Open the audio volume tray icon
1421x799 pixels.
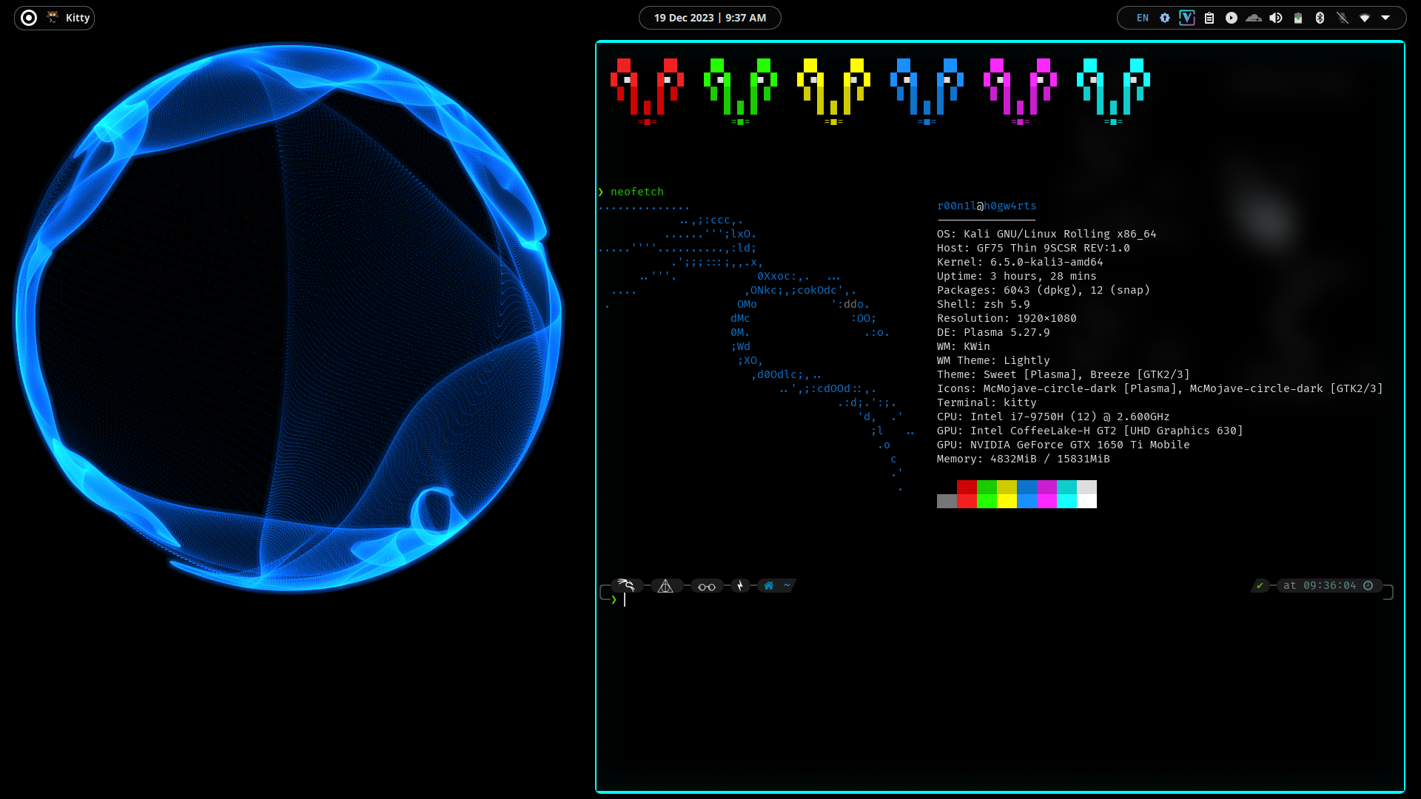1275,18
